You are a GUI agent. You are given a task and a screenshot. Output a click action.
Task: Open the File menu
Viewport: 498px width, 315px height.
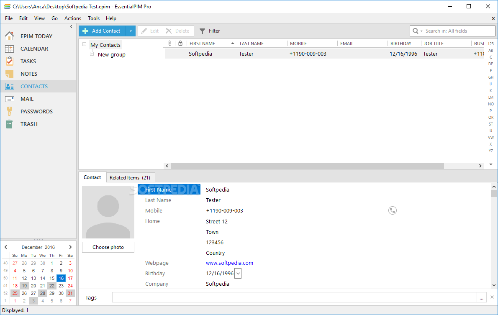[x=9, y=18]
